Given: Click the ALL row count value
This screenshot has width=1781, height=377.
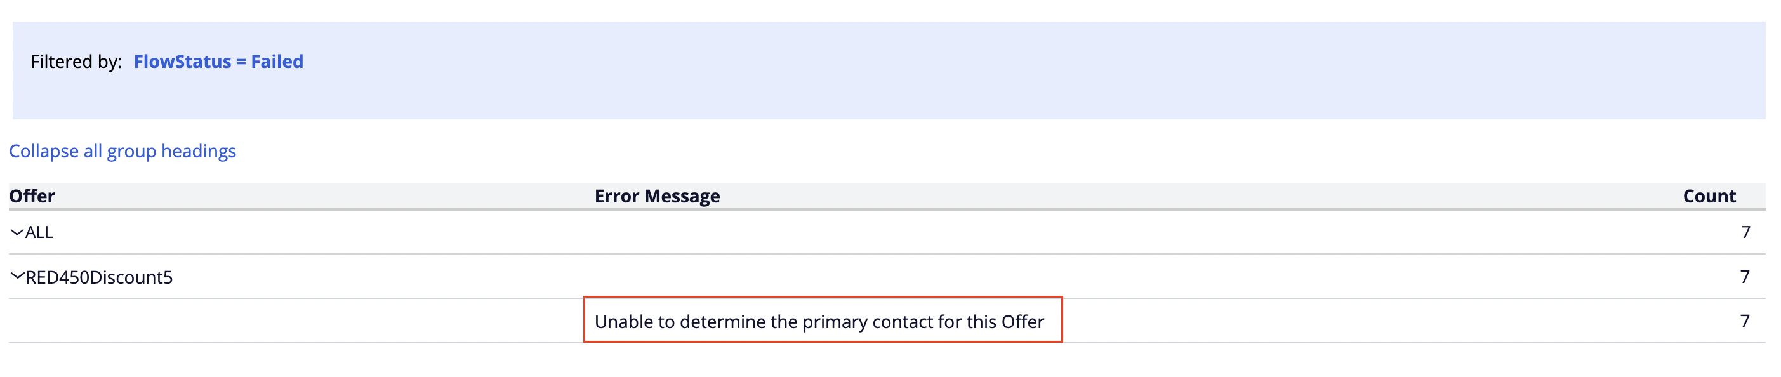Looking at the screenshot, I should point(1745,232).
